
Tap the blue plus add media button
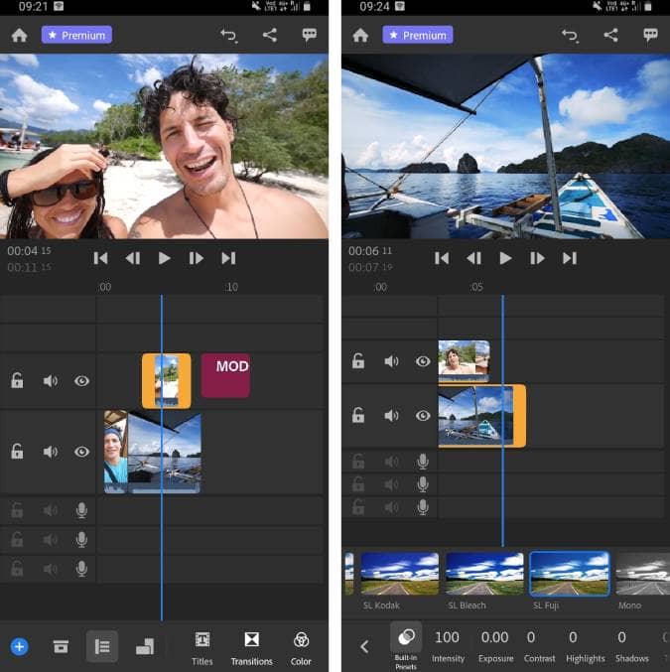[x=19, y=646]
